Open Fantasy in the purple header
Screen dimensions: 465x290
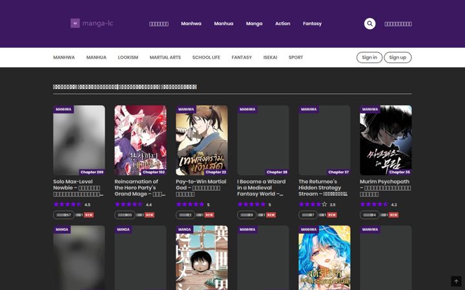pyautogui.click(x=313, y=24)
